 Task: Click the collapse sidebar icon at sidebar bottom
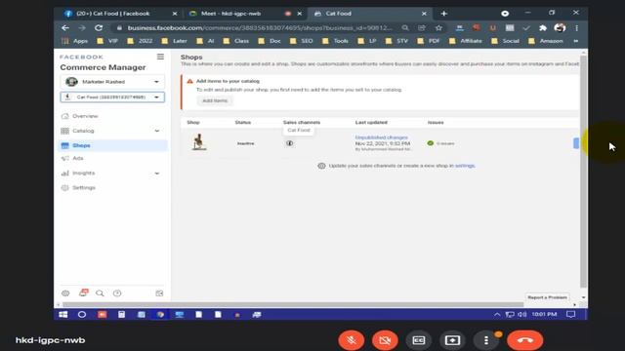[159, 293]
